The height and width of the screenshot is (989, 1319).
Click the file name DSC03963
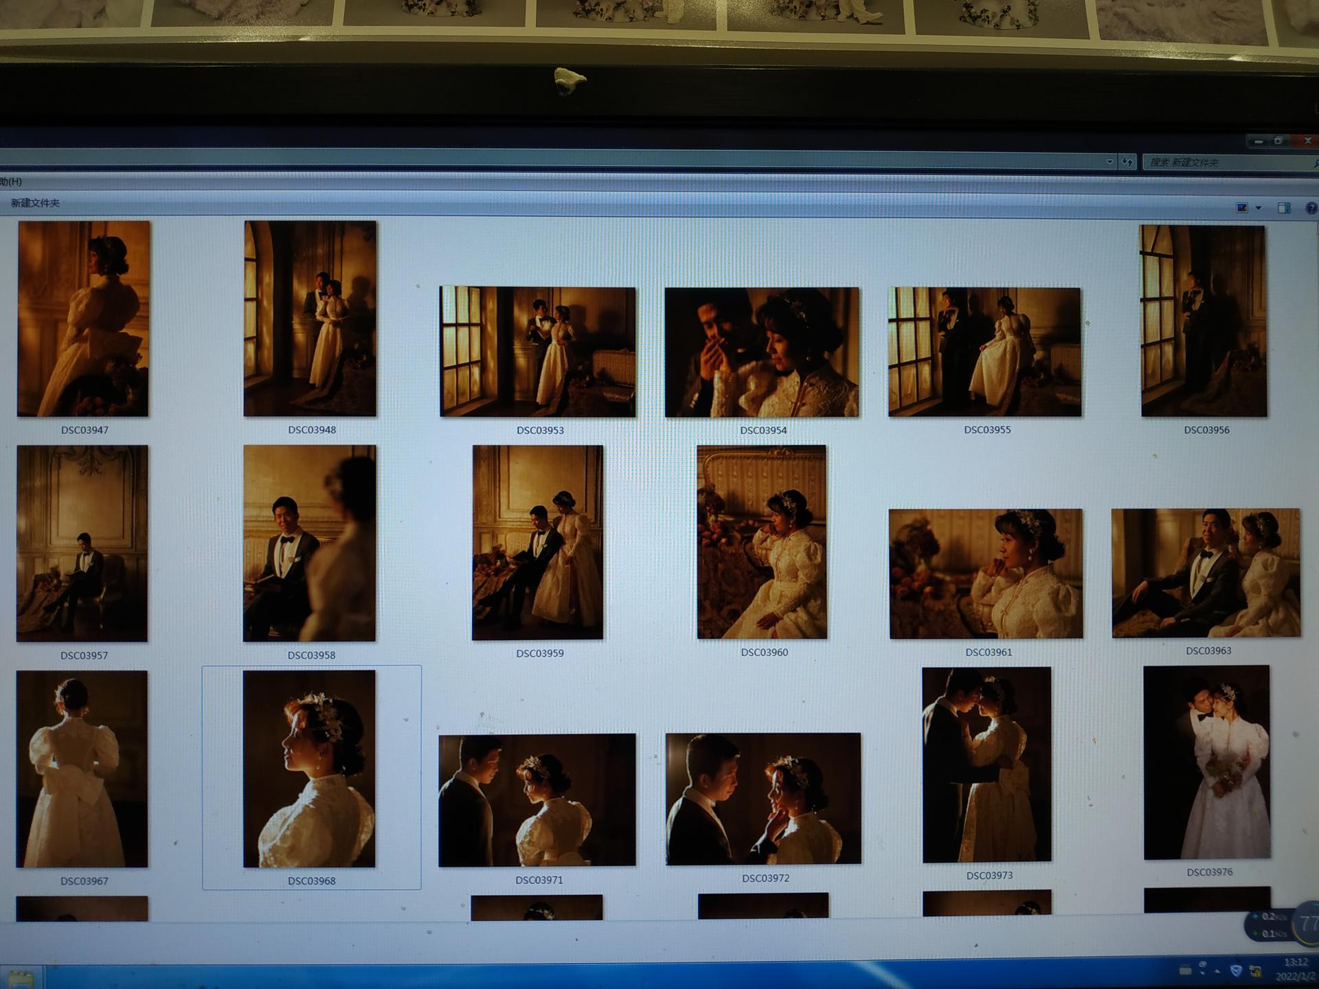[1208, 650]
